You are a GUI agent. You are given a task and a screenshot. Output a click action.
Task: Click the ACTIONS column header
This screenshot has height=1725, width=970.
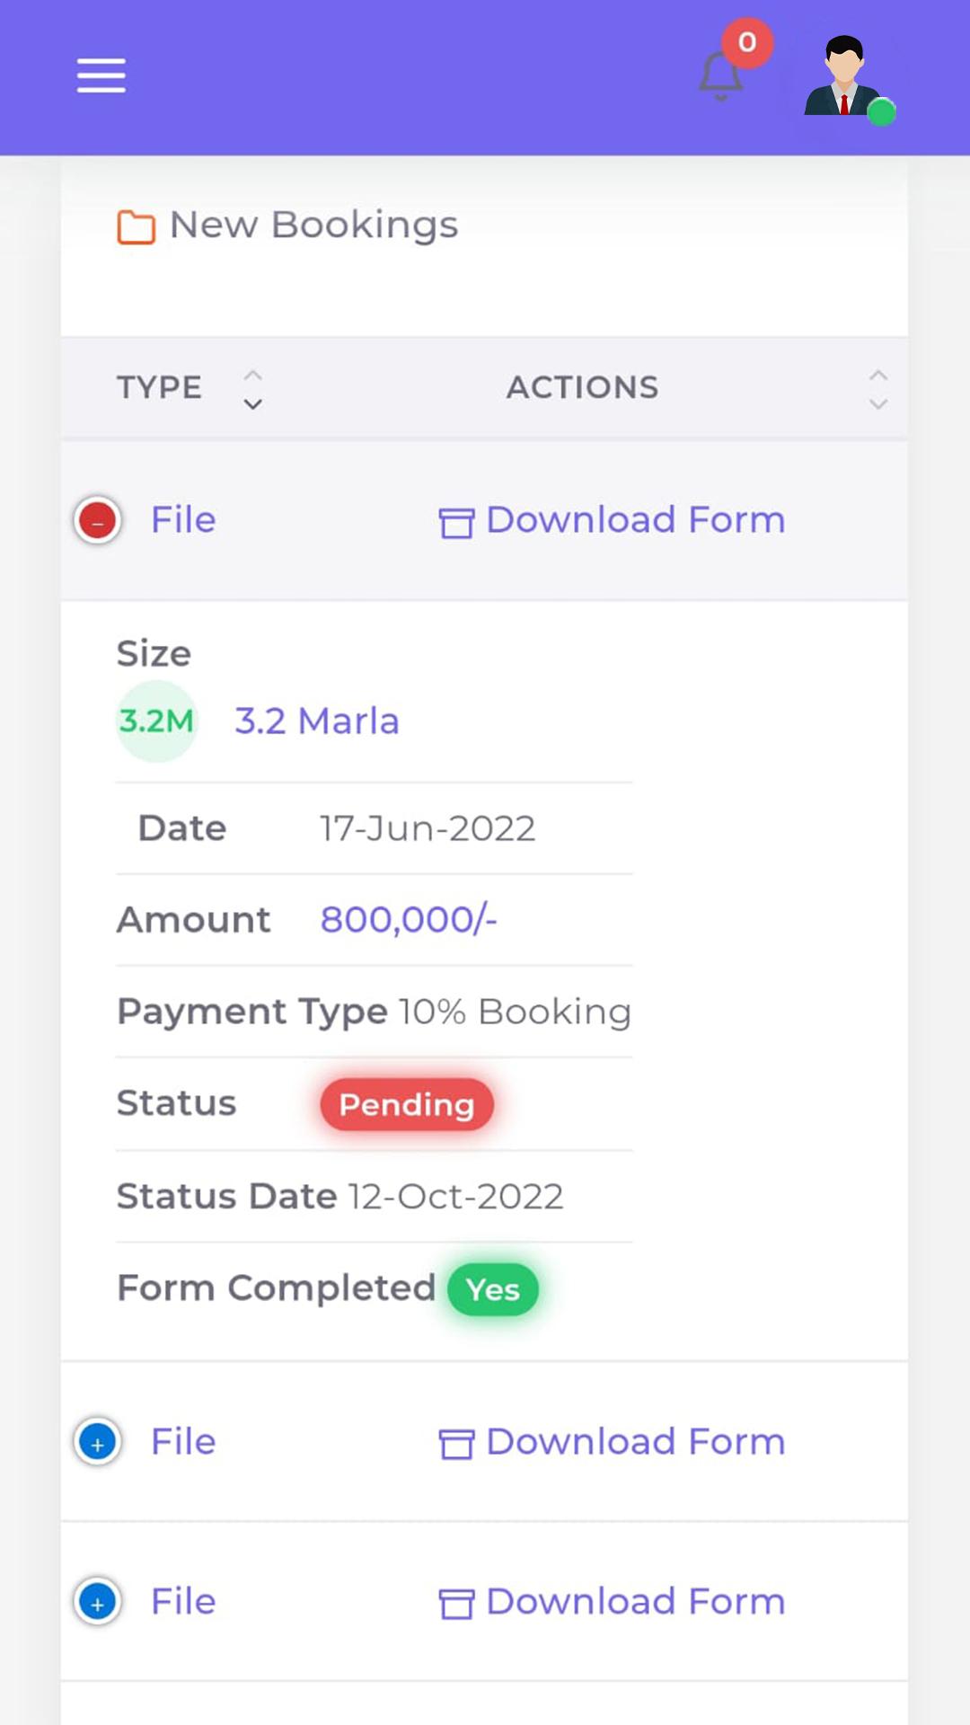pos(582,387)
